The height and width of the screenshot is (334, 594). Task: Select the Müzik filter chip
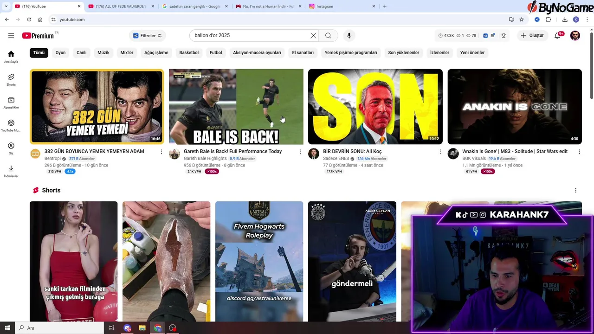(103, 52)
